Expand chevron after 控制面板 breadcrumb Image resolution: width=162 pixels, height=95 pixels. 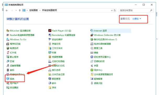tap(40, 10)
